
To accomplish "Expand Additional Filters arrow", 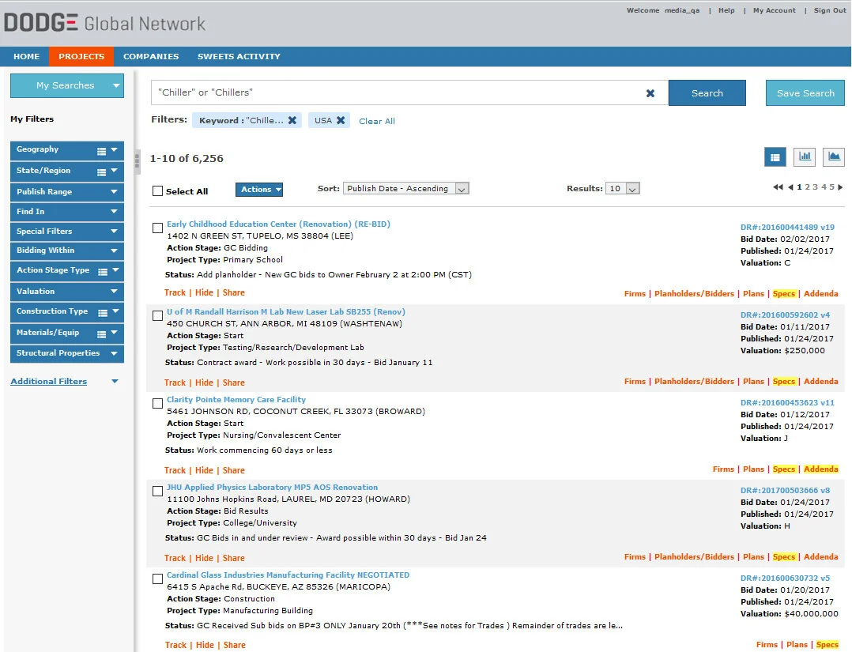I will pyautogui.click(x=115, y=382).
